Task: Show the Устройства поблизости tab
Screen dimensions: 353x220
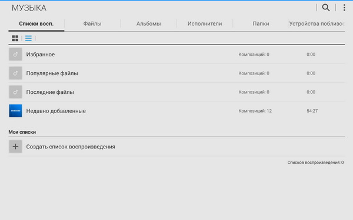Action: pos(317,24)
